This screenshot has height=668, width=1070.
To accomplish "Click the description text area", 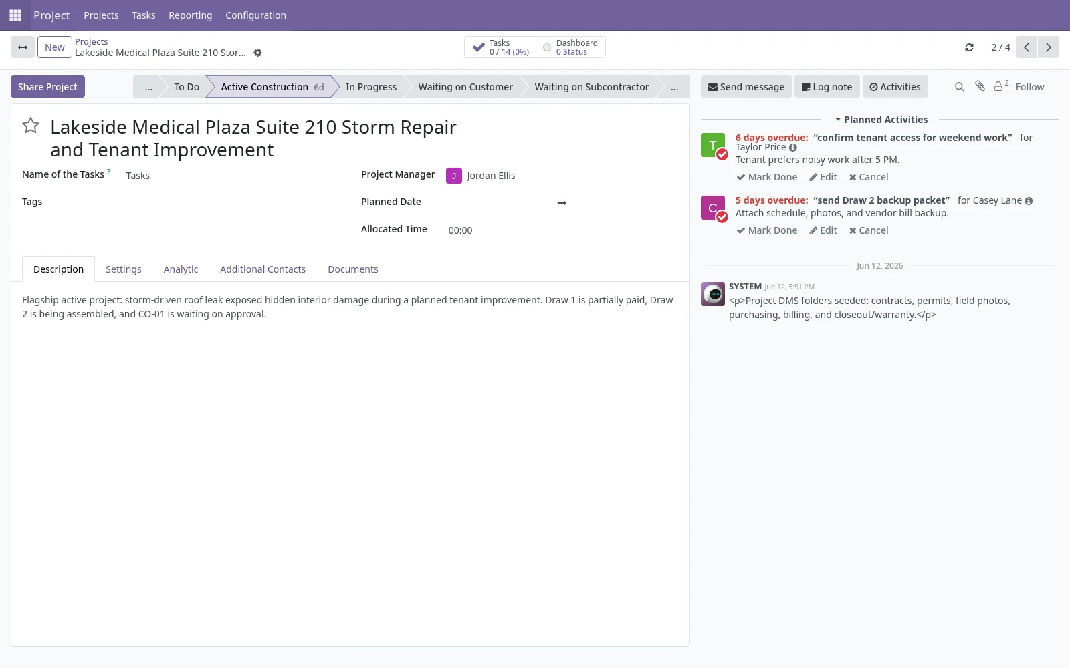I will pos(350,307).
